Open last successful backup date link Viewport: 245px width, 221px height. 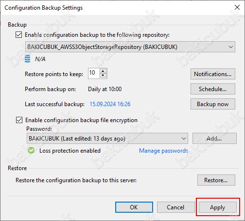click(110, 104)
